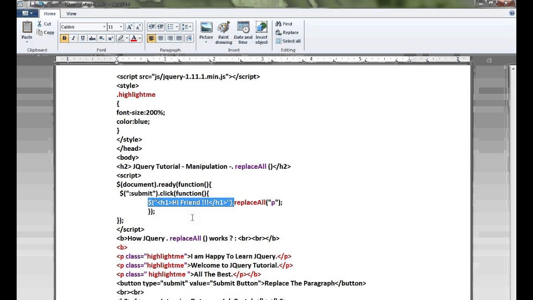Screen dimensions: 533x300
Task: Align text left
Action: point(151,38)
